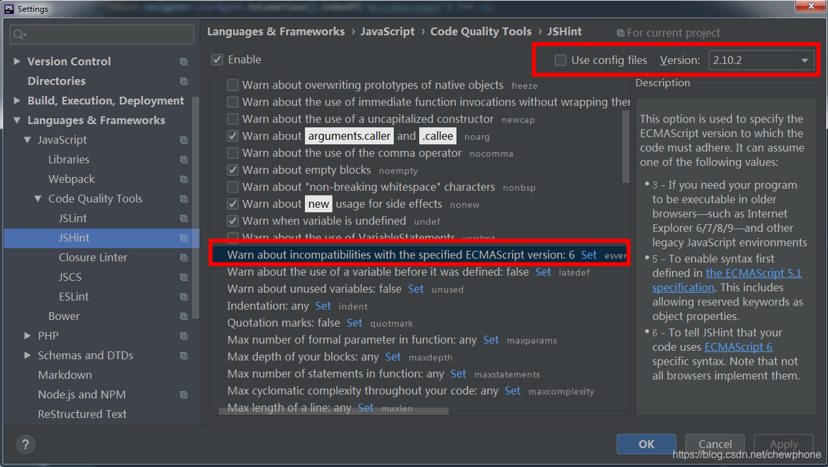This screenshot has width=828, height=467.
Task: Click Set link for unused variables
Action: pos(416,289)
